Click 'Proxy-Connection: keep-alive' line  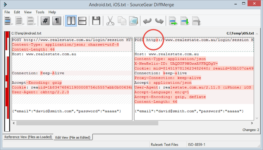[x=168, y=78]
